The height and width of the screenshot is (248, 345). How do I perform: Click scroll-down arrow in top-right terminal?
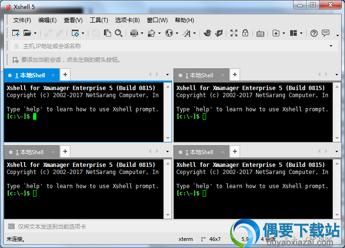coord(337,138)
